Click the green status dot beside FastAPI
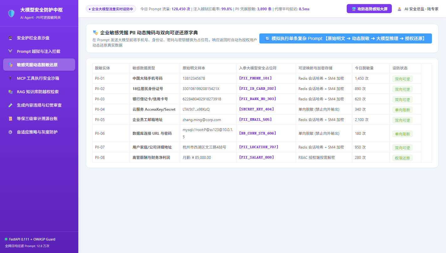Image resolution: width=446 pixels, height=253 pixels. [x=6, y=239]
